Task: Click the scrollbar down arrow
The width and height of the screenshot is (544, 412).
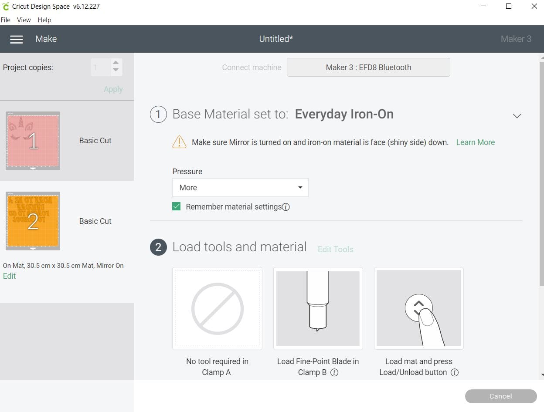Action: click(x=542, y=375)
